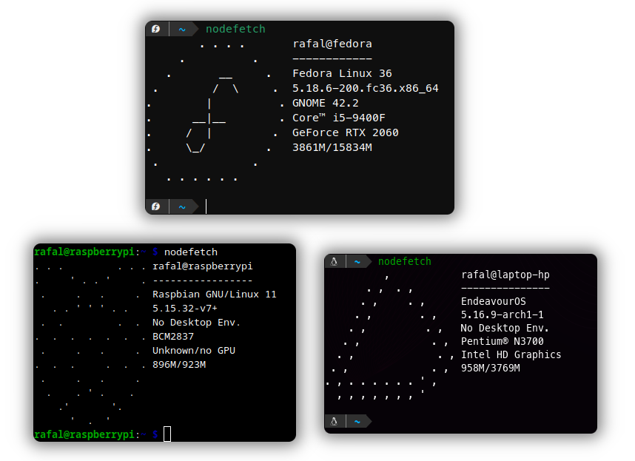635x461 pixels.
Task: Click No Desktop Env. in laptop-hp terminal
Action: point(505,328)
